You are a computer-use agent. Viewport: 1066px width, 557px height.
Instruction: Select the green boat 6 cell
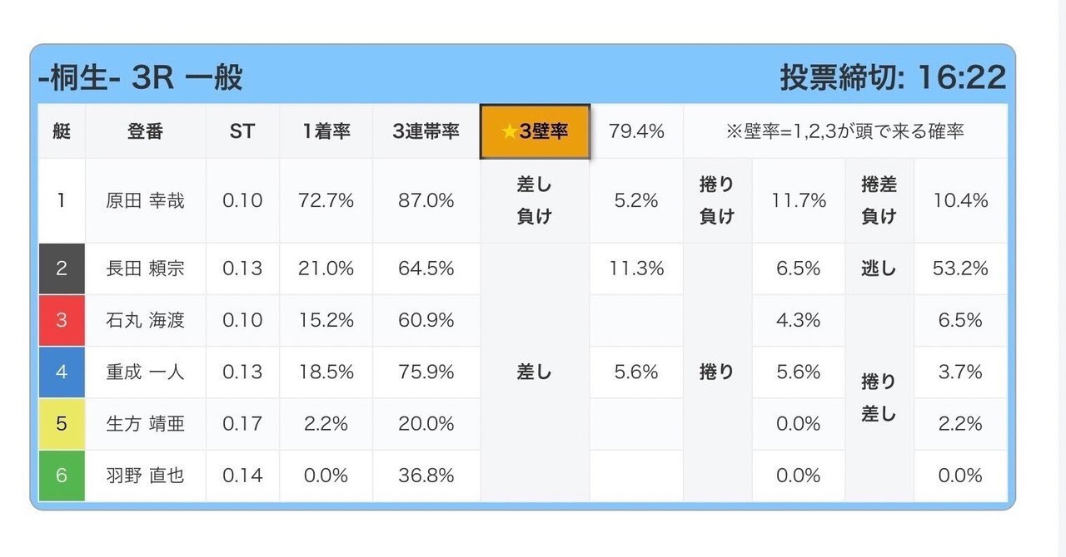coord(62,476)
